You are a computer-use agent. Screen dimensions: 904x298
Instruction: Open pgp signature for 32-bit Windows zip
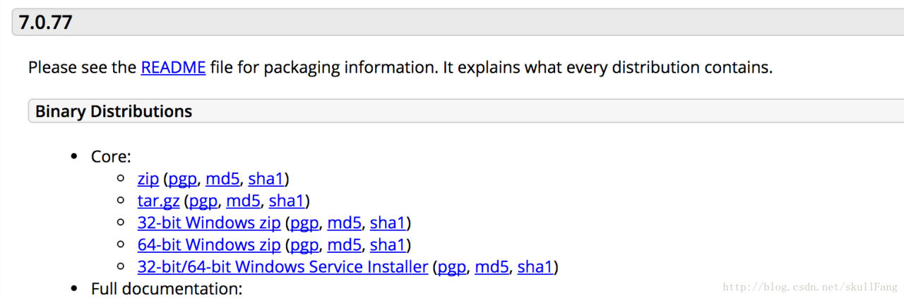click(304, 223)
